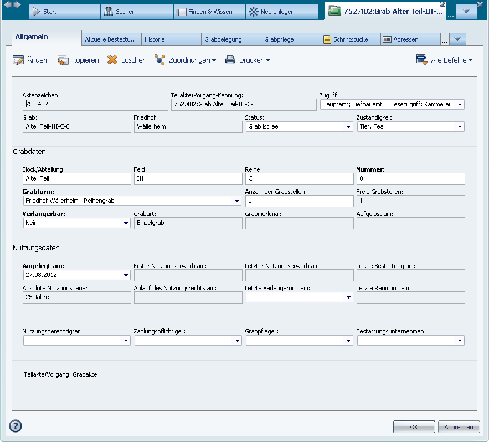Open the Verlängerbar dropdown
The width and height of the screenshot is (489, 442).
point(126,223)
